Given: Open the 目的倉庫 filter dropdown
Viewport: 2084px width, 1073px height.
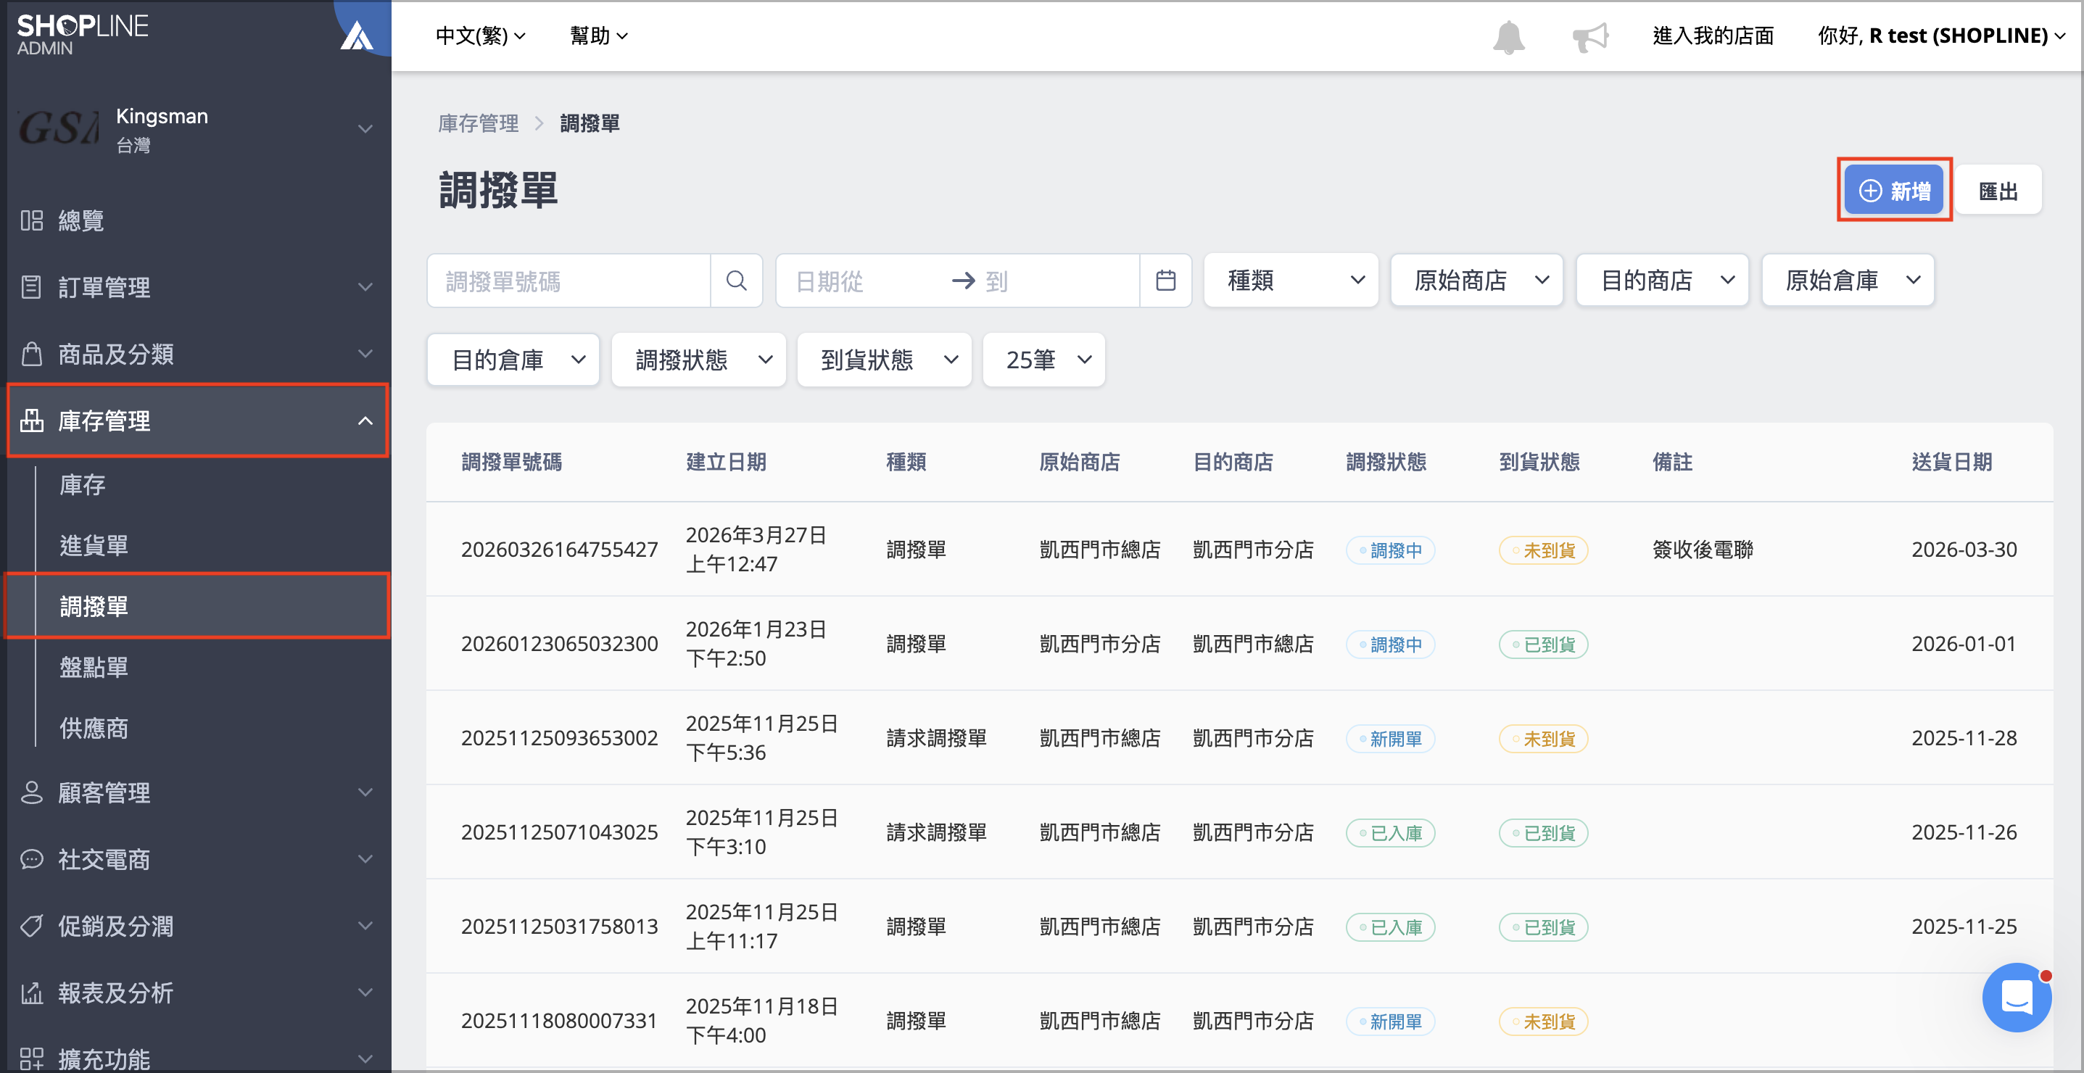Looking at the screenshot, I should [x=513, y=359].
